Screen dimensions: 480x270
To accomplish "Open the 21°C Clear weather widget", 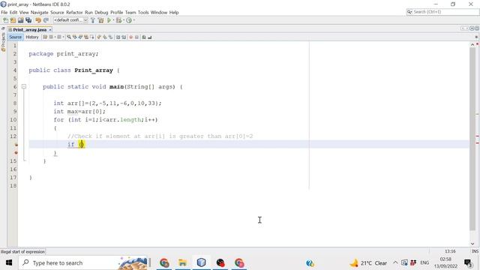I will [368, 263].
